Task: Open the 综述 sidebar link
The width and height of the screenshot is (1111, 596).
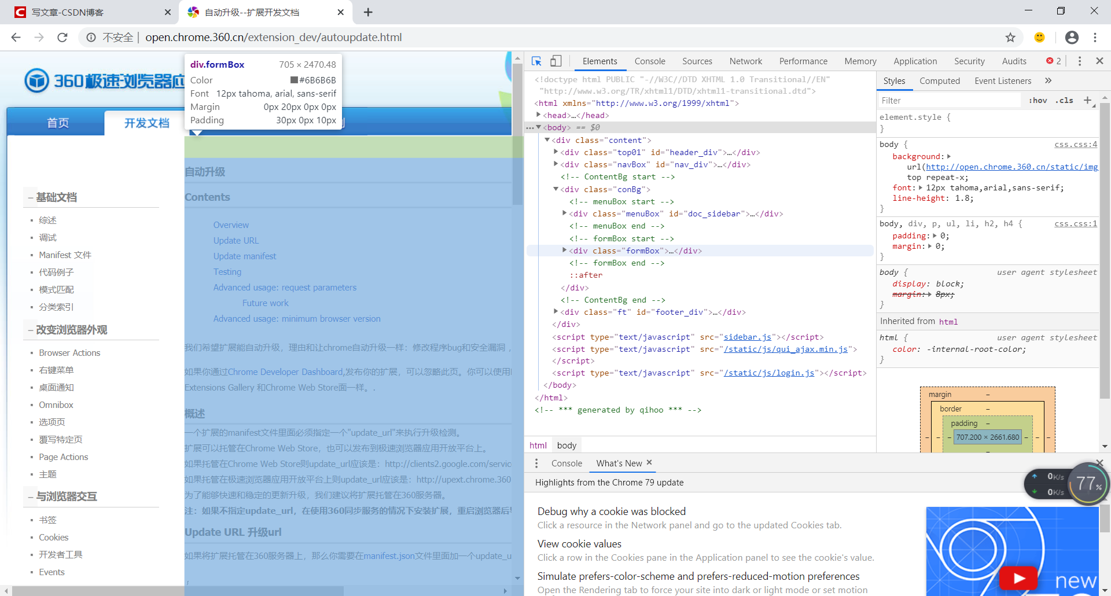Action: (x=47, y=220)
